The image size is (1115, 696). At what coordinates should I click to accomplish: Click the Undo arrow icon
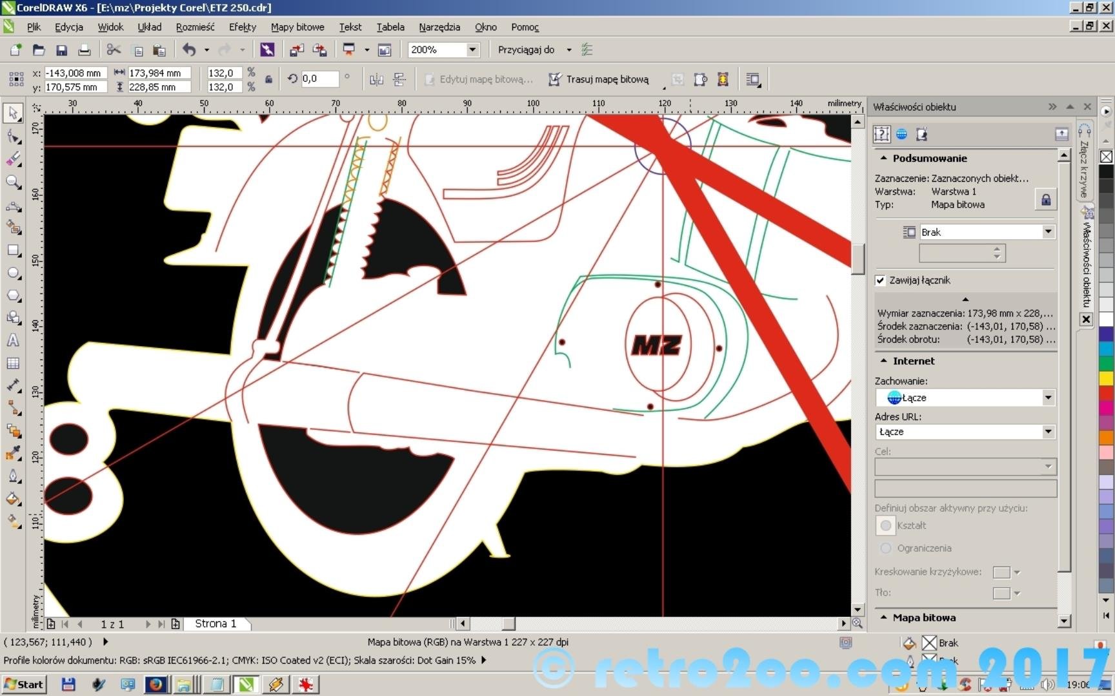pos(189,50)
